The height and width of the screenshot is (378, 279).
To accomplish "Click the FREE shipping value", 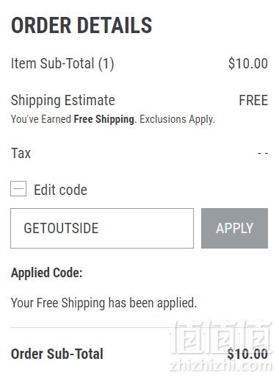I will [253, 100].
